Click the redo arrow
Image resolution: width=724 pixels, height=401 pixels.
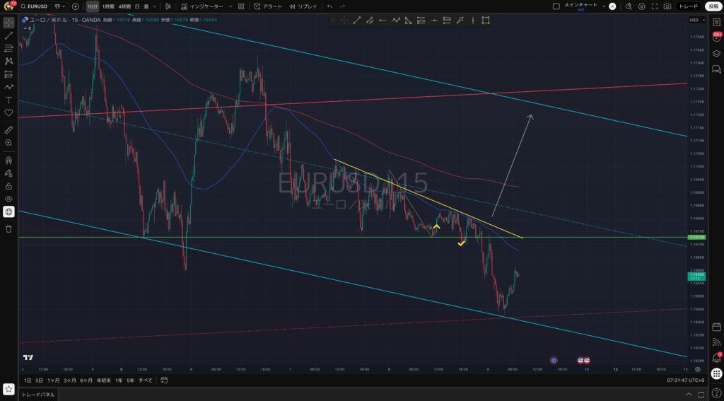click(x=342, y=6)
